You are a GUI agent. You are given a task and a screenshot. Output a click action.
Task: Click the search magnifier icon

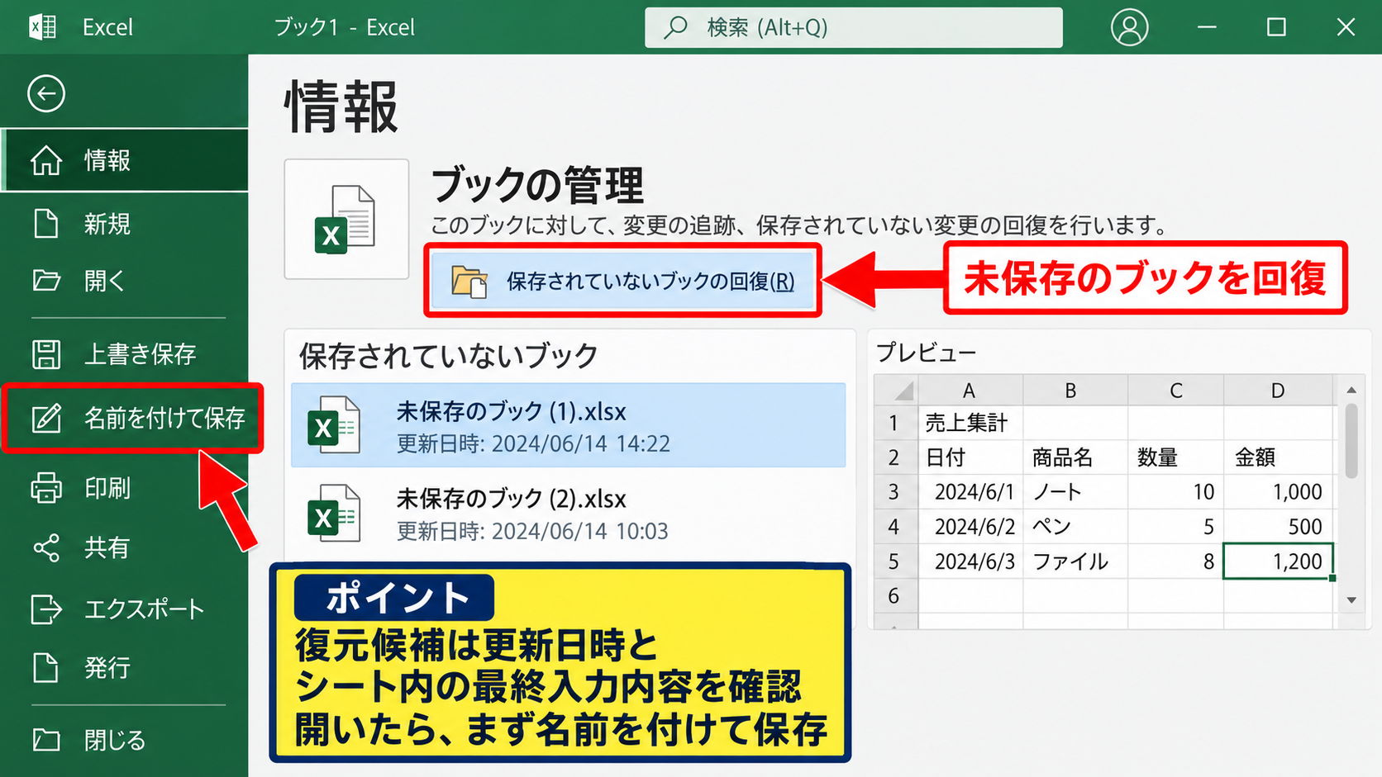pos(676,27)
